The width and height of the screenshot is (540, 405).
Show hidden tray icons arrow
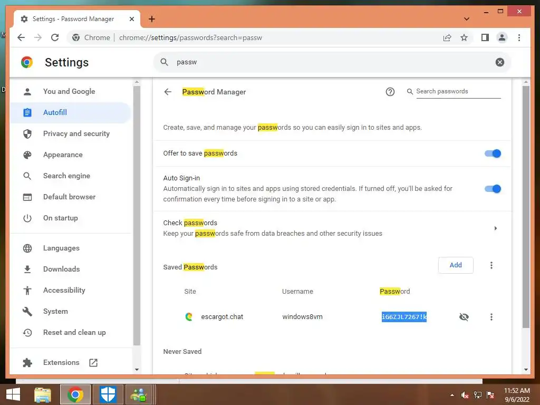(x=452, y=395)
